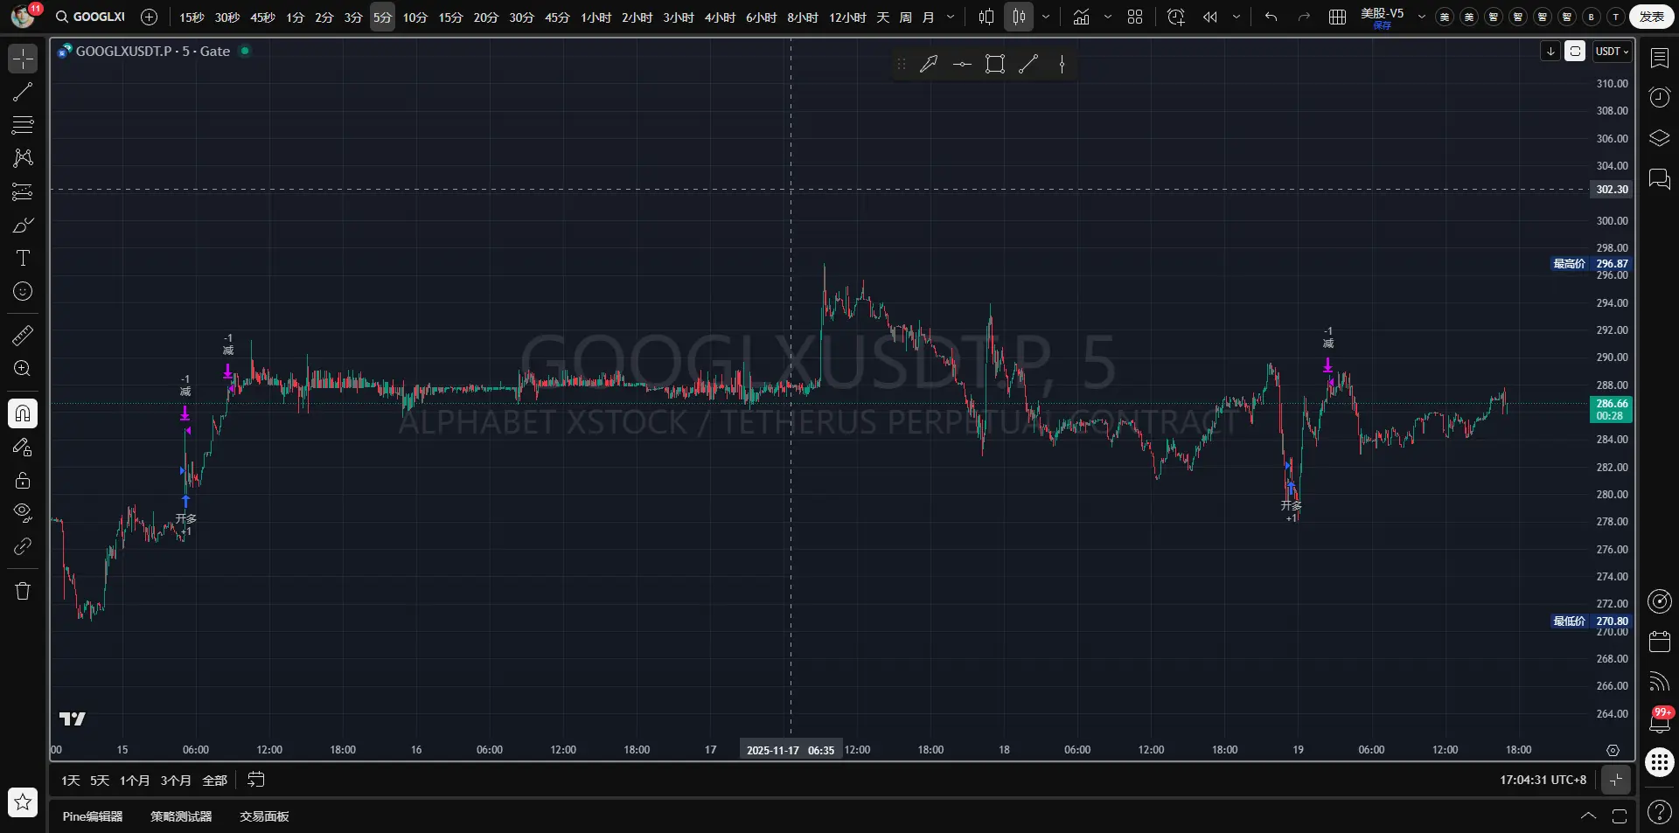Toggle auto-fit scale button near USDT
1679x833 pixels.
tap(1575, 52)
